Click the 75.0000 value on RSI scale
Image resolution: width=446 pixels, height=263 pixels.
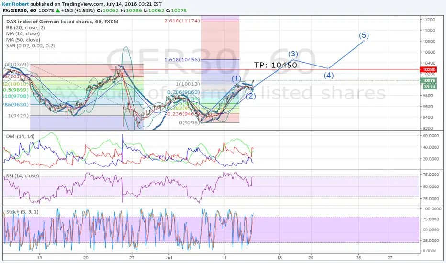click(431, 175)
